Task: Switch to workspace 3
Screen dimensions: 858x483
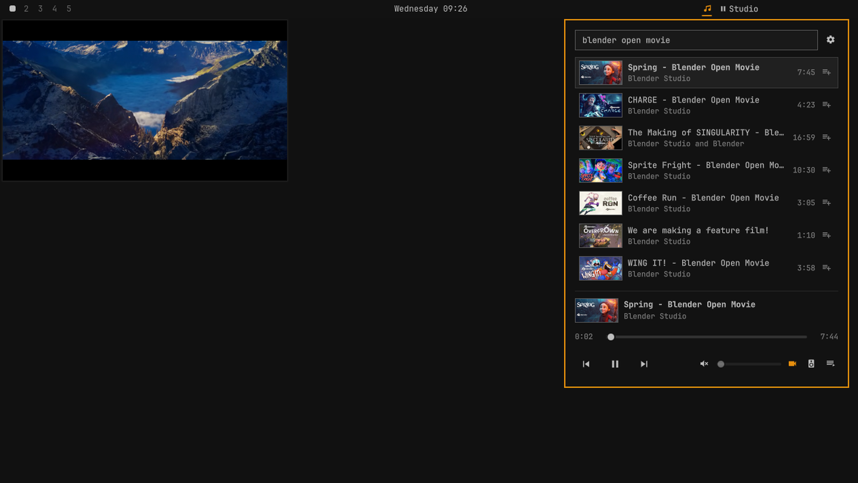Action: (x=40, y=9)
